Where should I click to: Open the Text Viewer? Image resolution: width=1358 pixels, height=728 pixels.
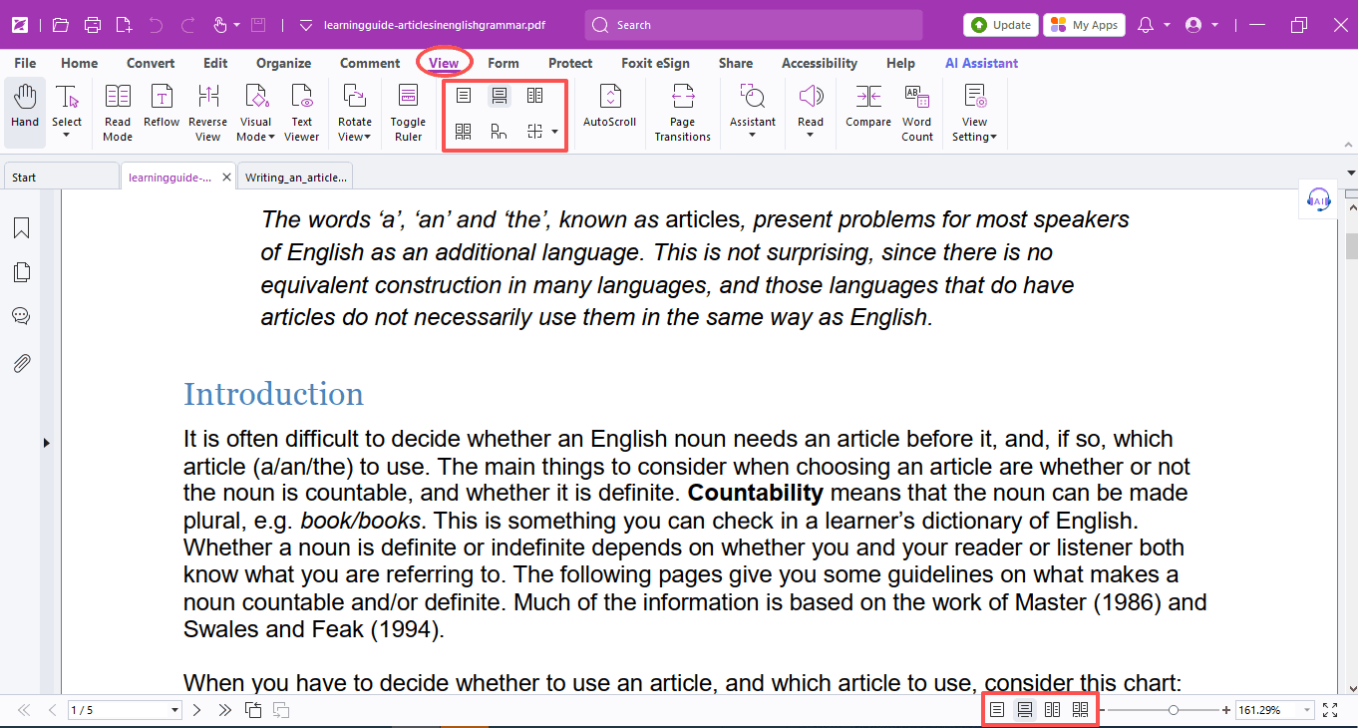click(x=302, y=112)
